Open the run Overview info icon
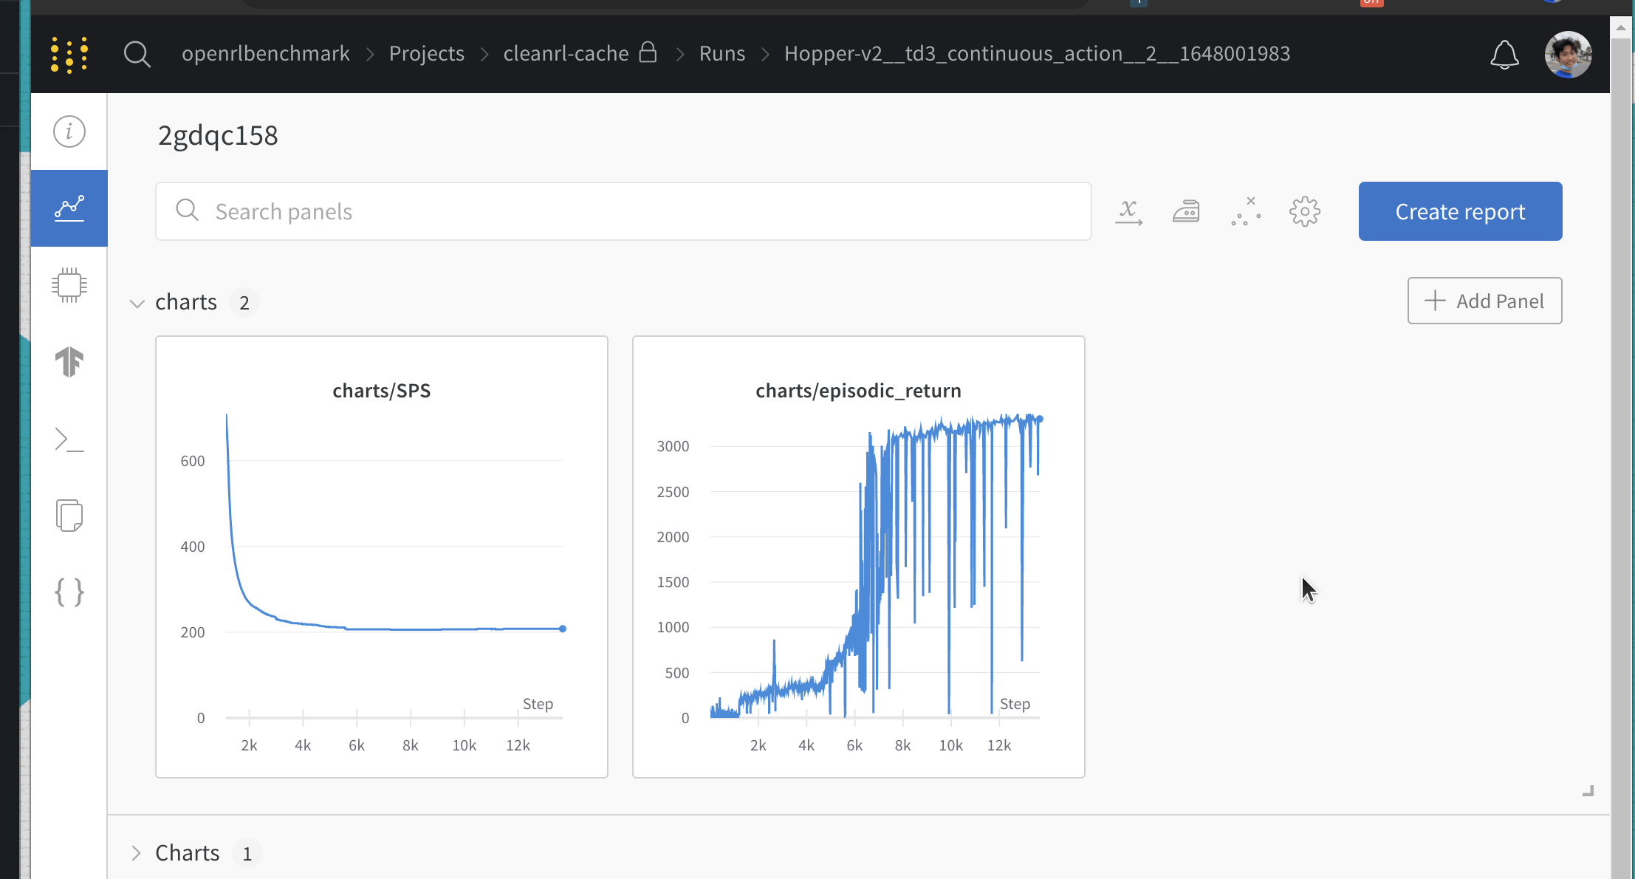Image resolution: width=1635 pixels, height=879 pixels. 69,131
